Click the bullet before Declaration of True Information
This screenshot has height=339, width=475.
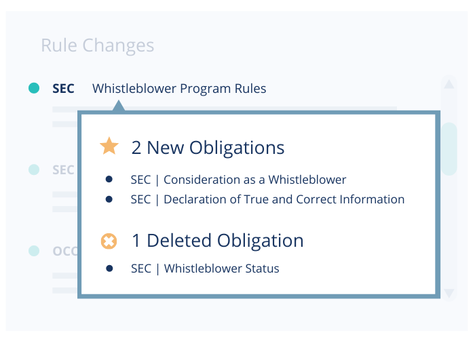109,199
